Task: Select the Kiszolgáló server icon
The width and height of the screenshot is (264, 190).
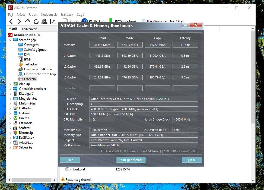Action: (x=15, y=93)
